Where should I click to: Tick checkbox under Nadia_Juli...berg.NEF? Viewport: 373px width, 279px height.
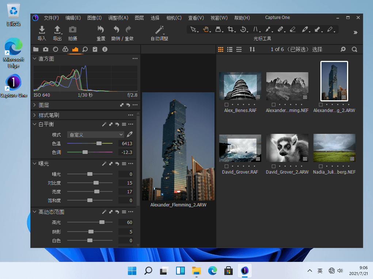pyautogui.click(x=321, y=166)
